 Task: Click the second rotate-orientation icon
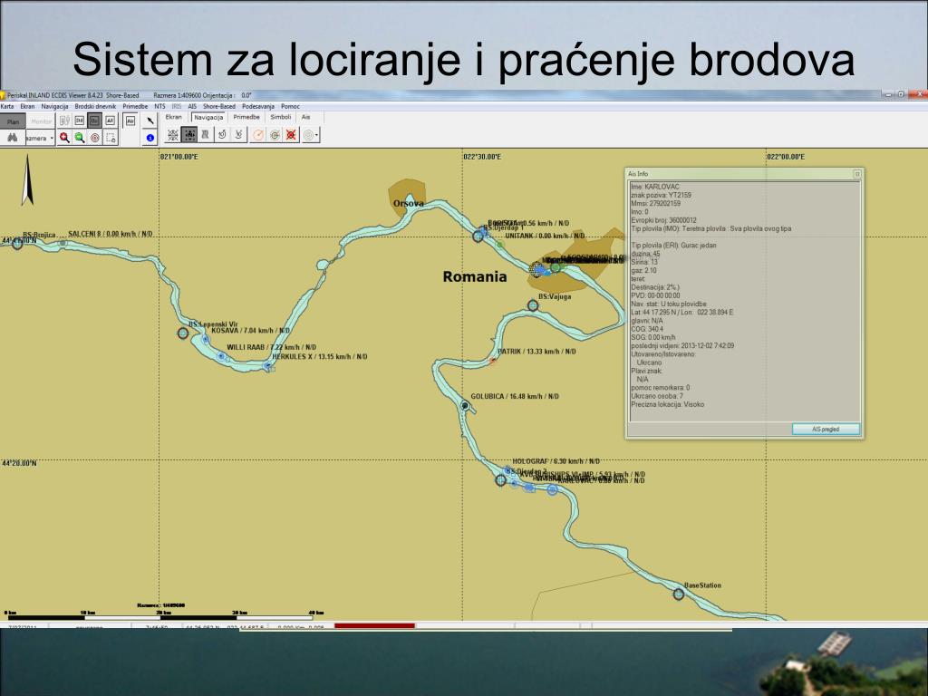pyautogui.click(x=238, y=135)
